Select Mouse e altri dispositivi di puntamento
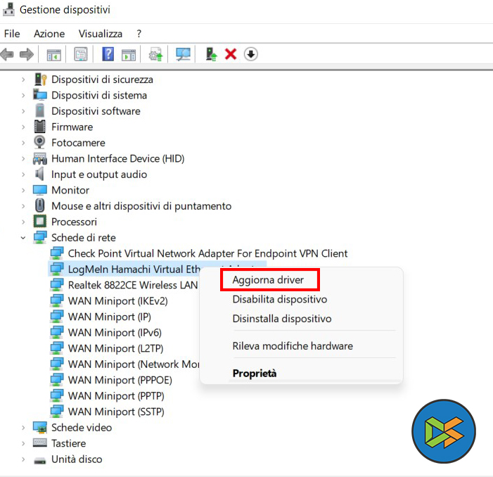Viewport: 493px width, 477px height. 141,206
